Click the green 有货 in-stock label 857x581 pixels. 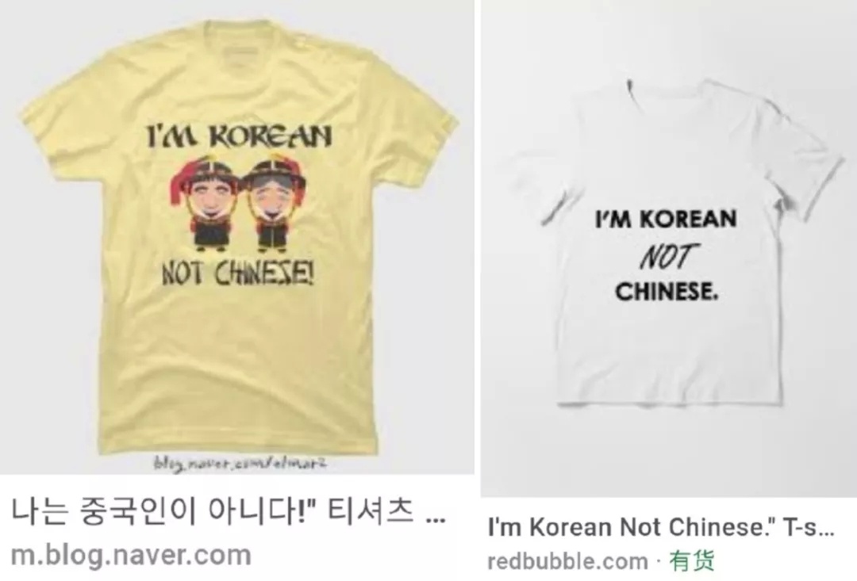point(692,561)
